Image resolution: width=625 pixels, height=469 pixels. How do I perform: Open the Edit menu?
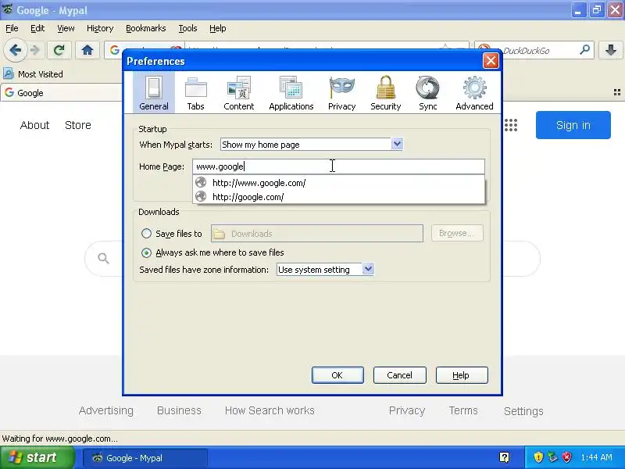[x=37, y=28]
